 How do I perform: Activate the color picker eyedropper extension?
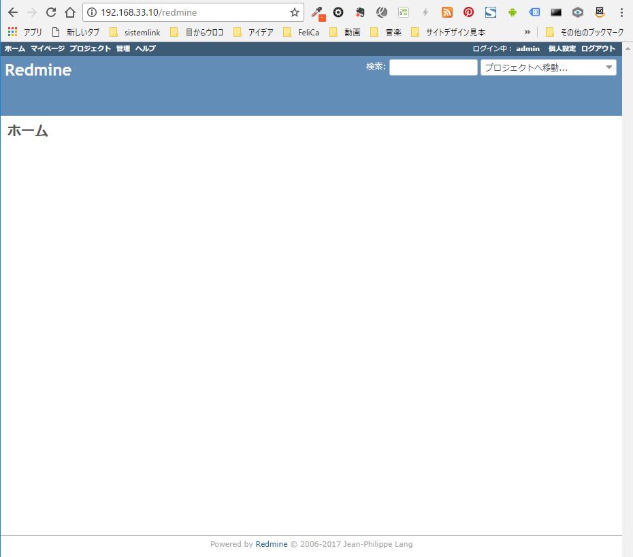[x=319, y=14]
